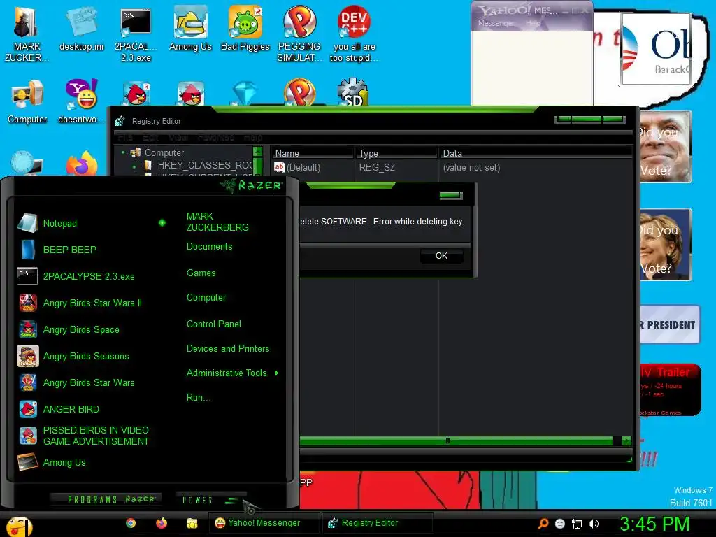Screen dimensions: 716x537
Task: Open Control Panel from the start menu
Action: coord(214,324)
